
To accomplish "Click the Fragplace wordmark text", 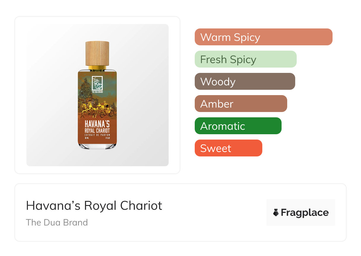I will click(x=304, y=213).
